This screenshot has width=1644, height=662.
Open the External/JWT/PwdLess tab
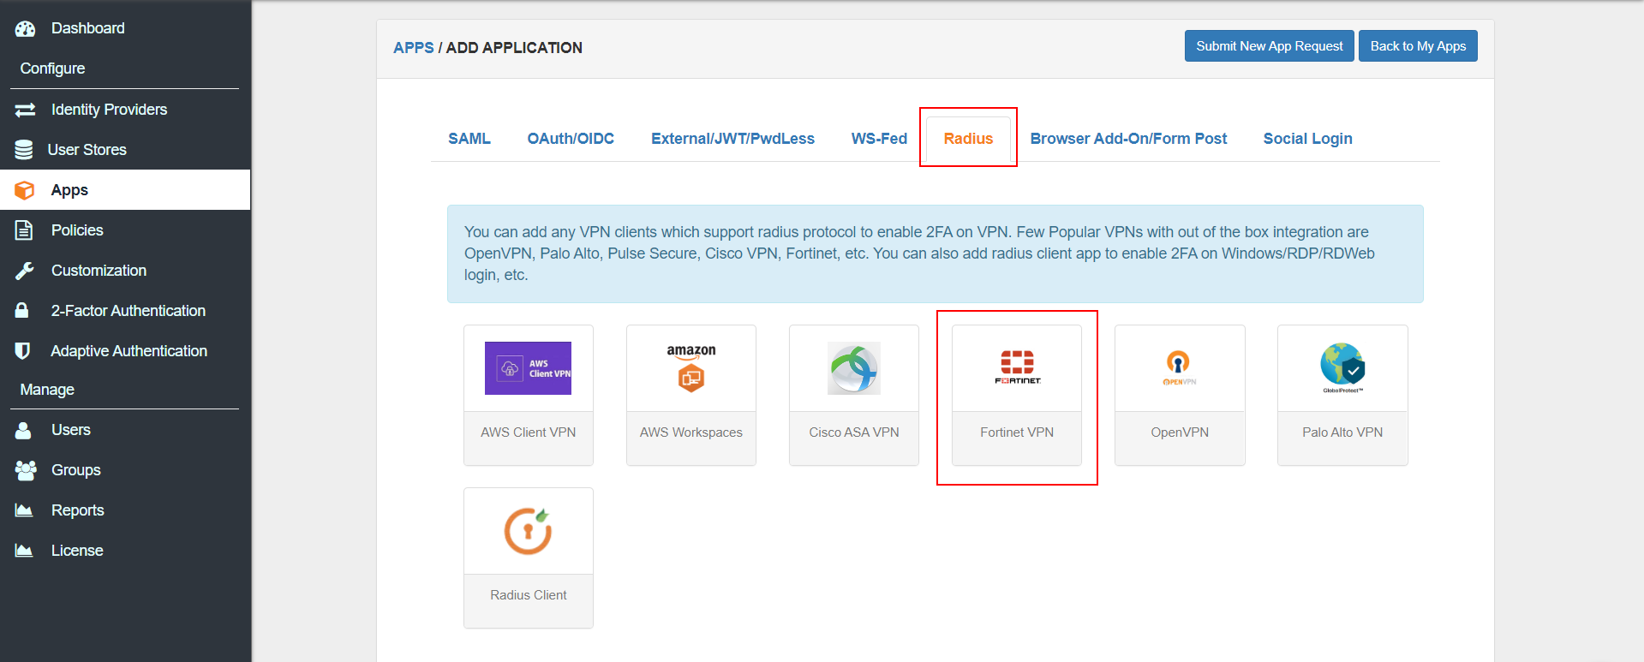732,139
